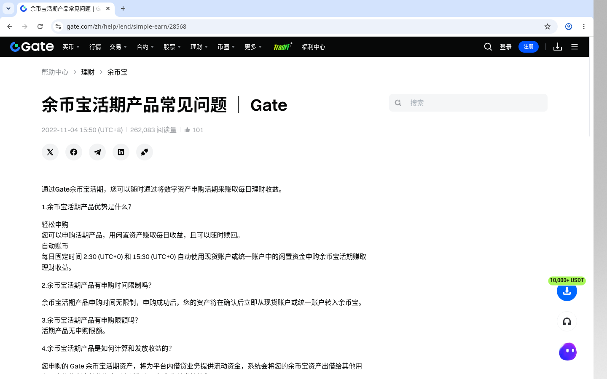Click the forward navigation arrow
Viewport: 607px width, 379px height.
pyautogui.click(x=25, y=27)
